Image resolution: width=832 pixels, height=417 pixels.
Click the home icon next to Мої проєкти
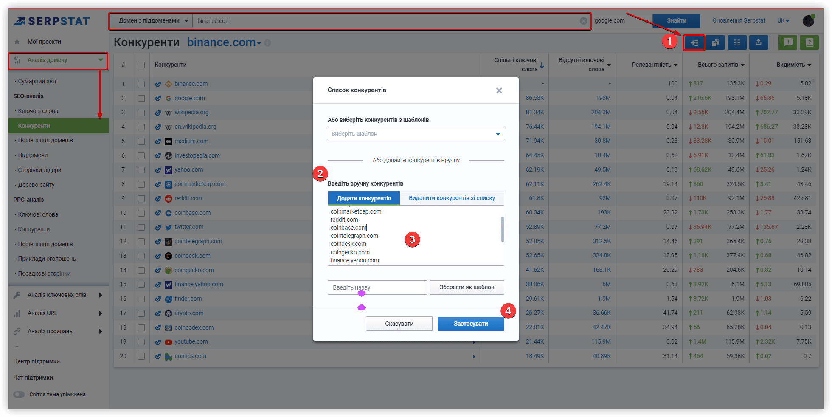[x=17, y=42]
